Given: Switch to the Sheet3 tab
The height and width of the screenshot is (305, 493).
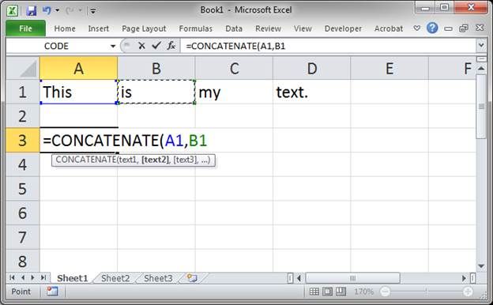Looking at the screenshot, I should [158, 278].
